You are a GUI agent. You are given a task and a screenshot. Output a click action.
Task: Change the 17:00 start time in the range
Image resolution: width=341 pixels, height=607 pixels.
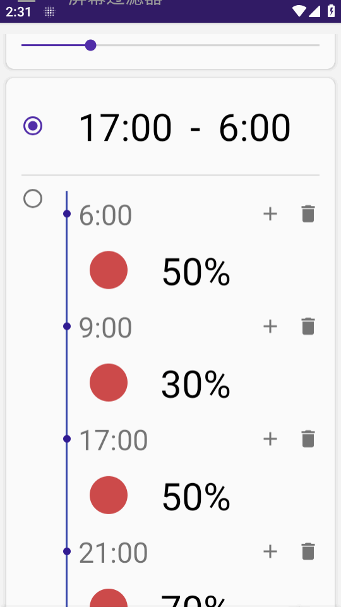(x=125, y=128)
